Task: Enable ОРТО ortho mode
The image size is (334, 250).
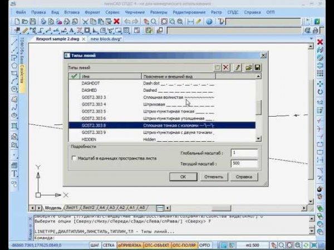Action: [x=204, y=245]
